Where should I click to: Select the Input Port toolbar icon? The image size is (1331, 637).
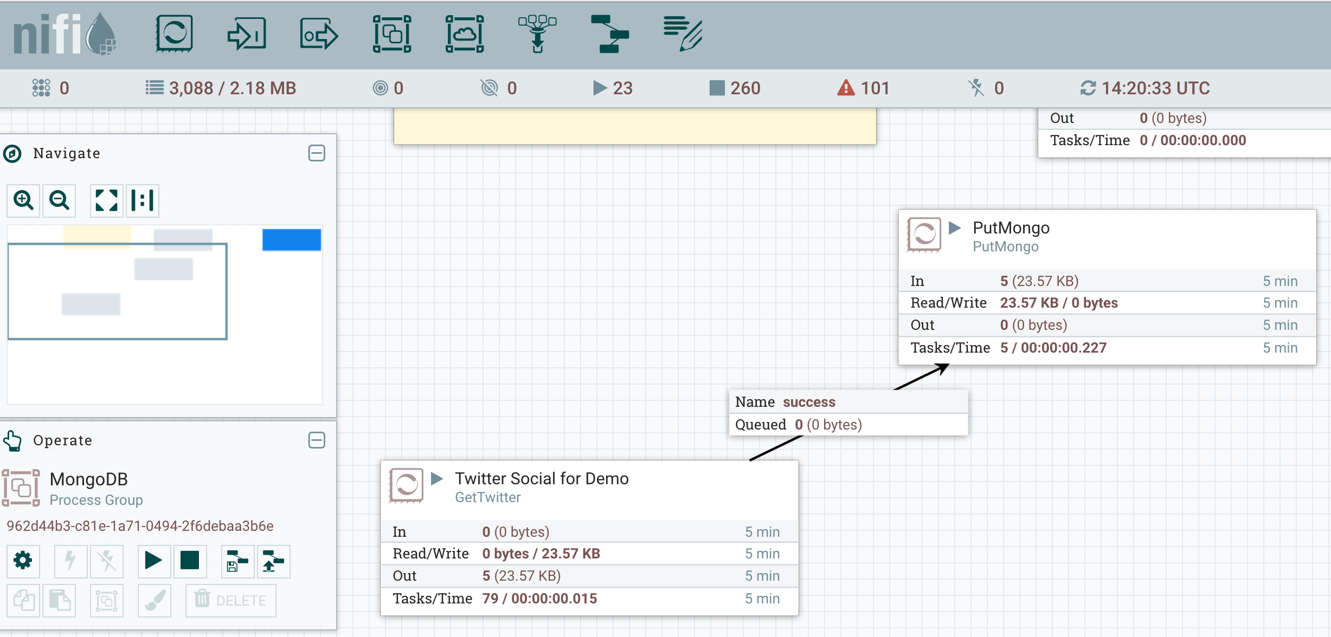click(x=247, y=34)
